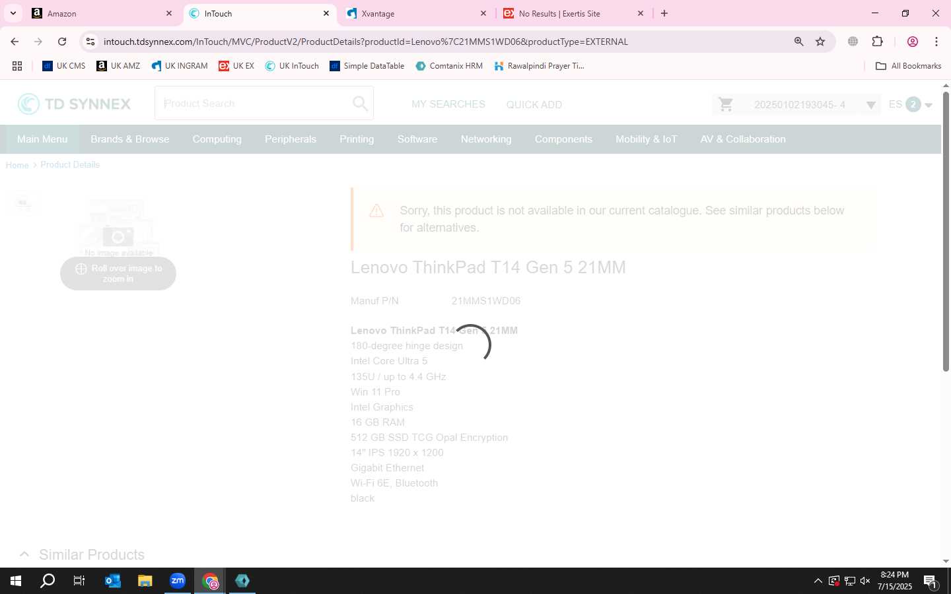Close the Amazon tab
The image size is (951, 594).
click(x=169, y=13)
